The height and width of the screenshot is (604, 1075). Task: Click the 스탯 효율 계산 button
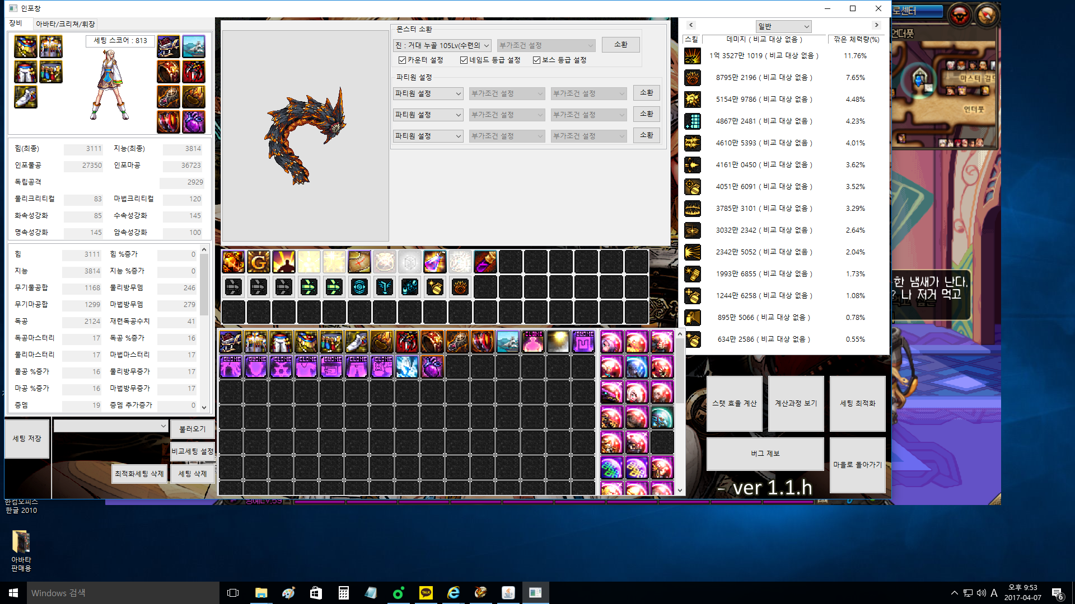735,404
